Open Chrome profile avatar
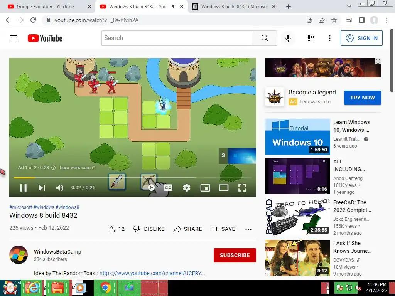Image resolution: width=395 pixels, height=296 pixels. point(374,20)
